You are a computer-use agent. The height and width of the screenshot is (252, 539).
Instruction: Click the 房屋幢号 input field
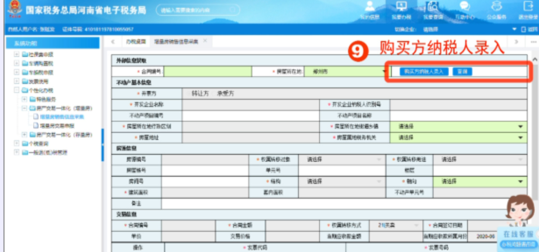(205, 170)
